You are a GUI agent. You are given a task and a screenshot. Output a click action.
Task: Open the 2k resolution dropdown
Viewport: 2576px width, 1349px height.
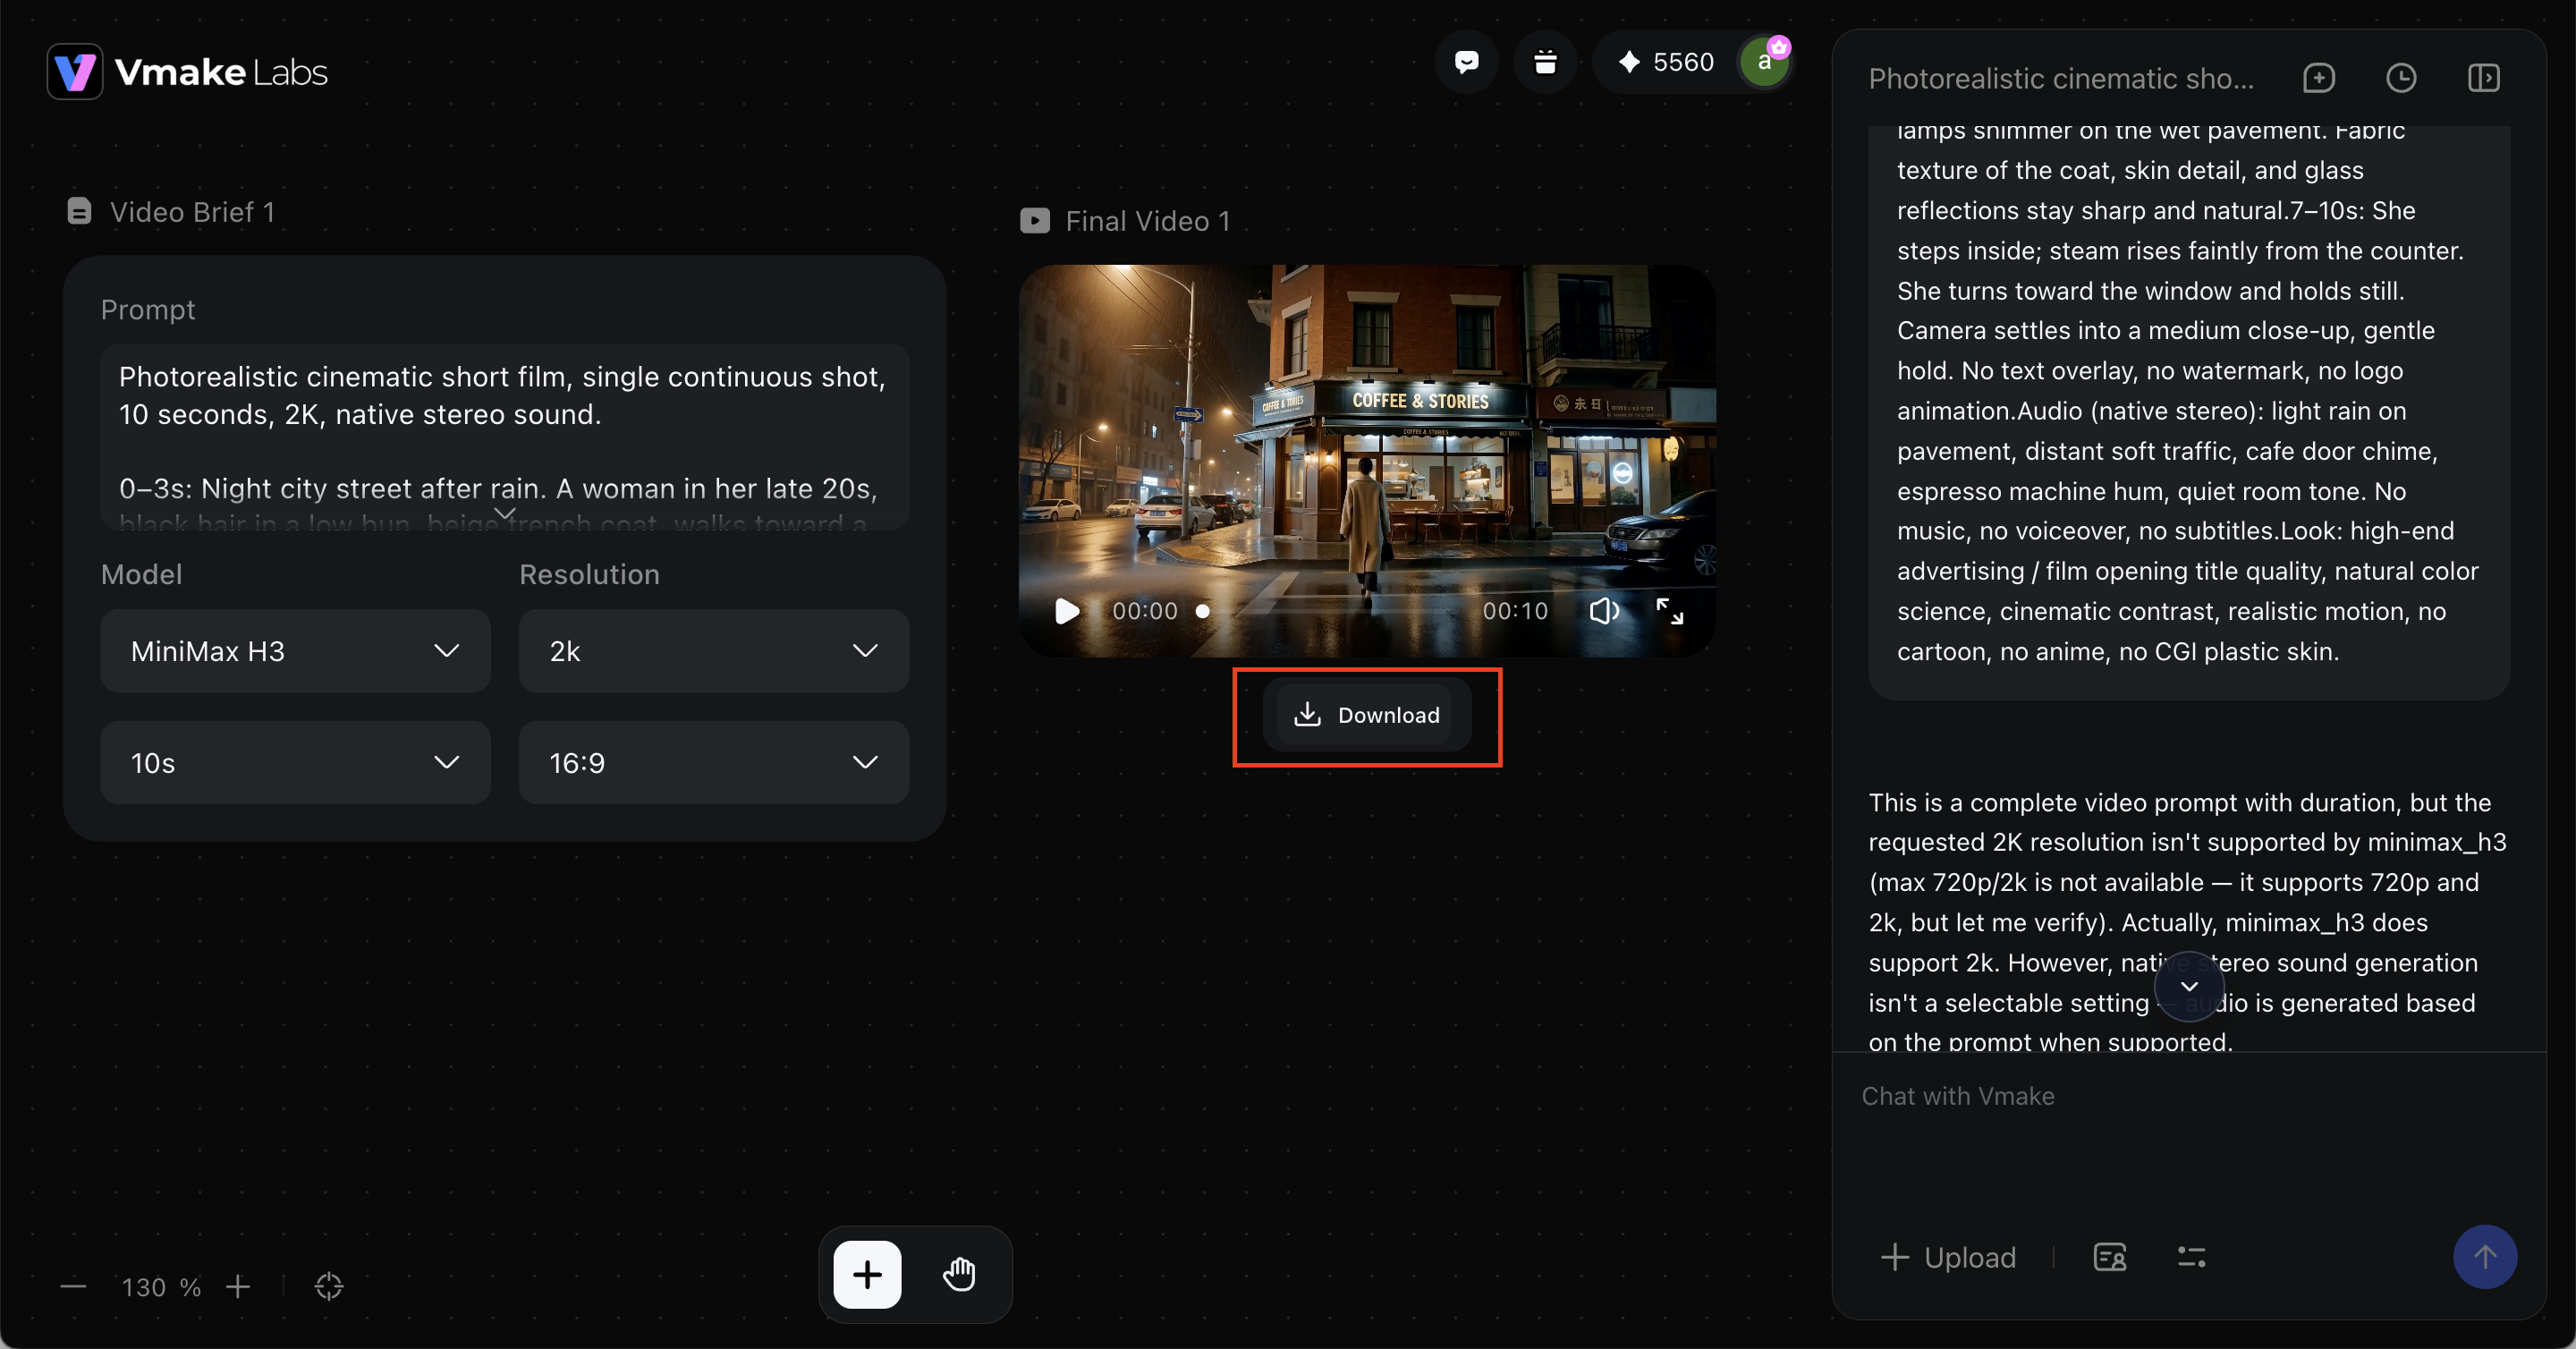[714, 651]
